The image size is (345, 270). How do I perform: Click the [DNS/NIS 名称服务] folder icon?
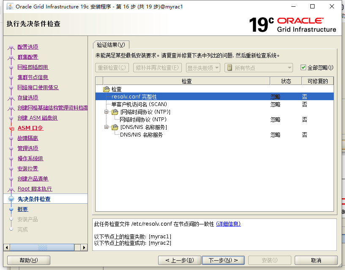coord(115,127)
